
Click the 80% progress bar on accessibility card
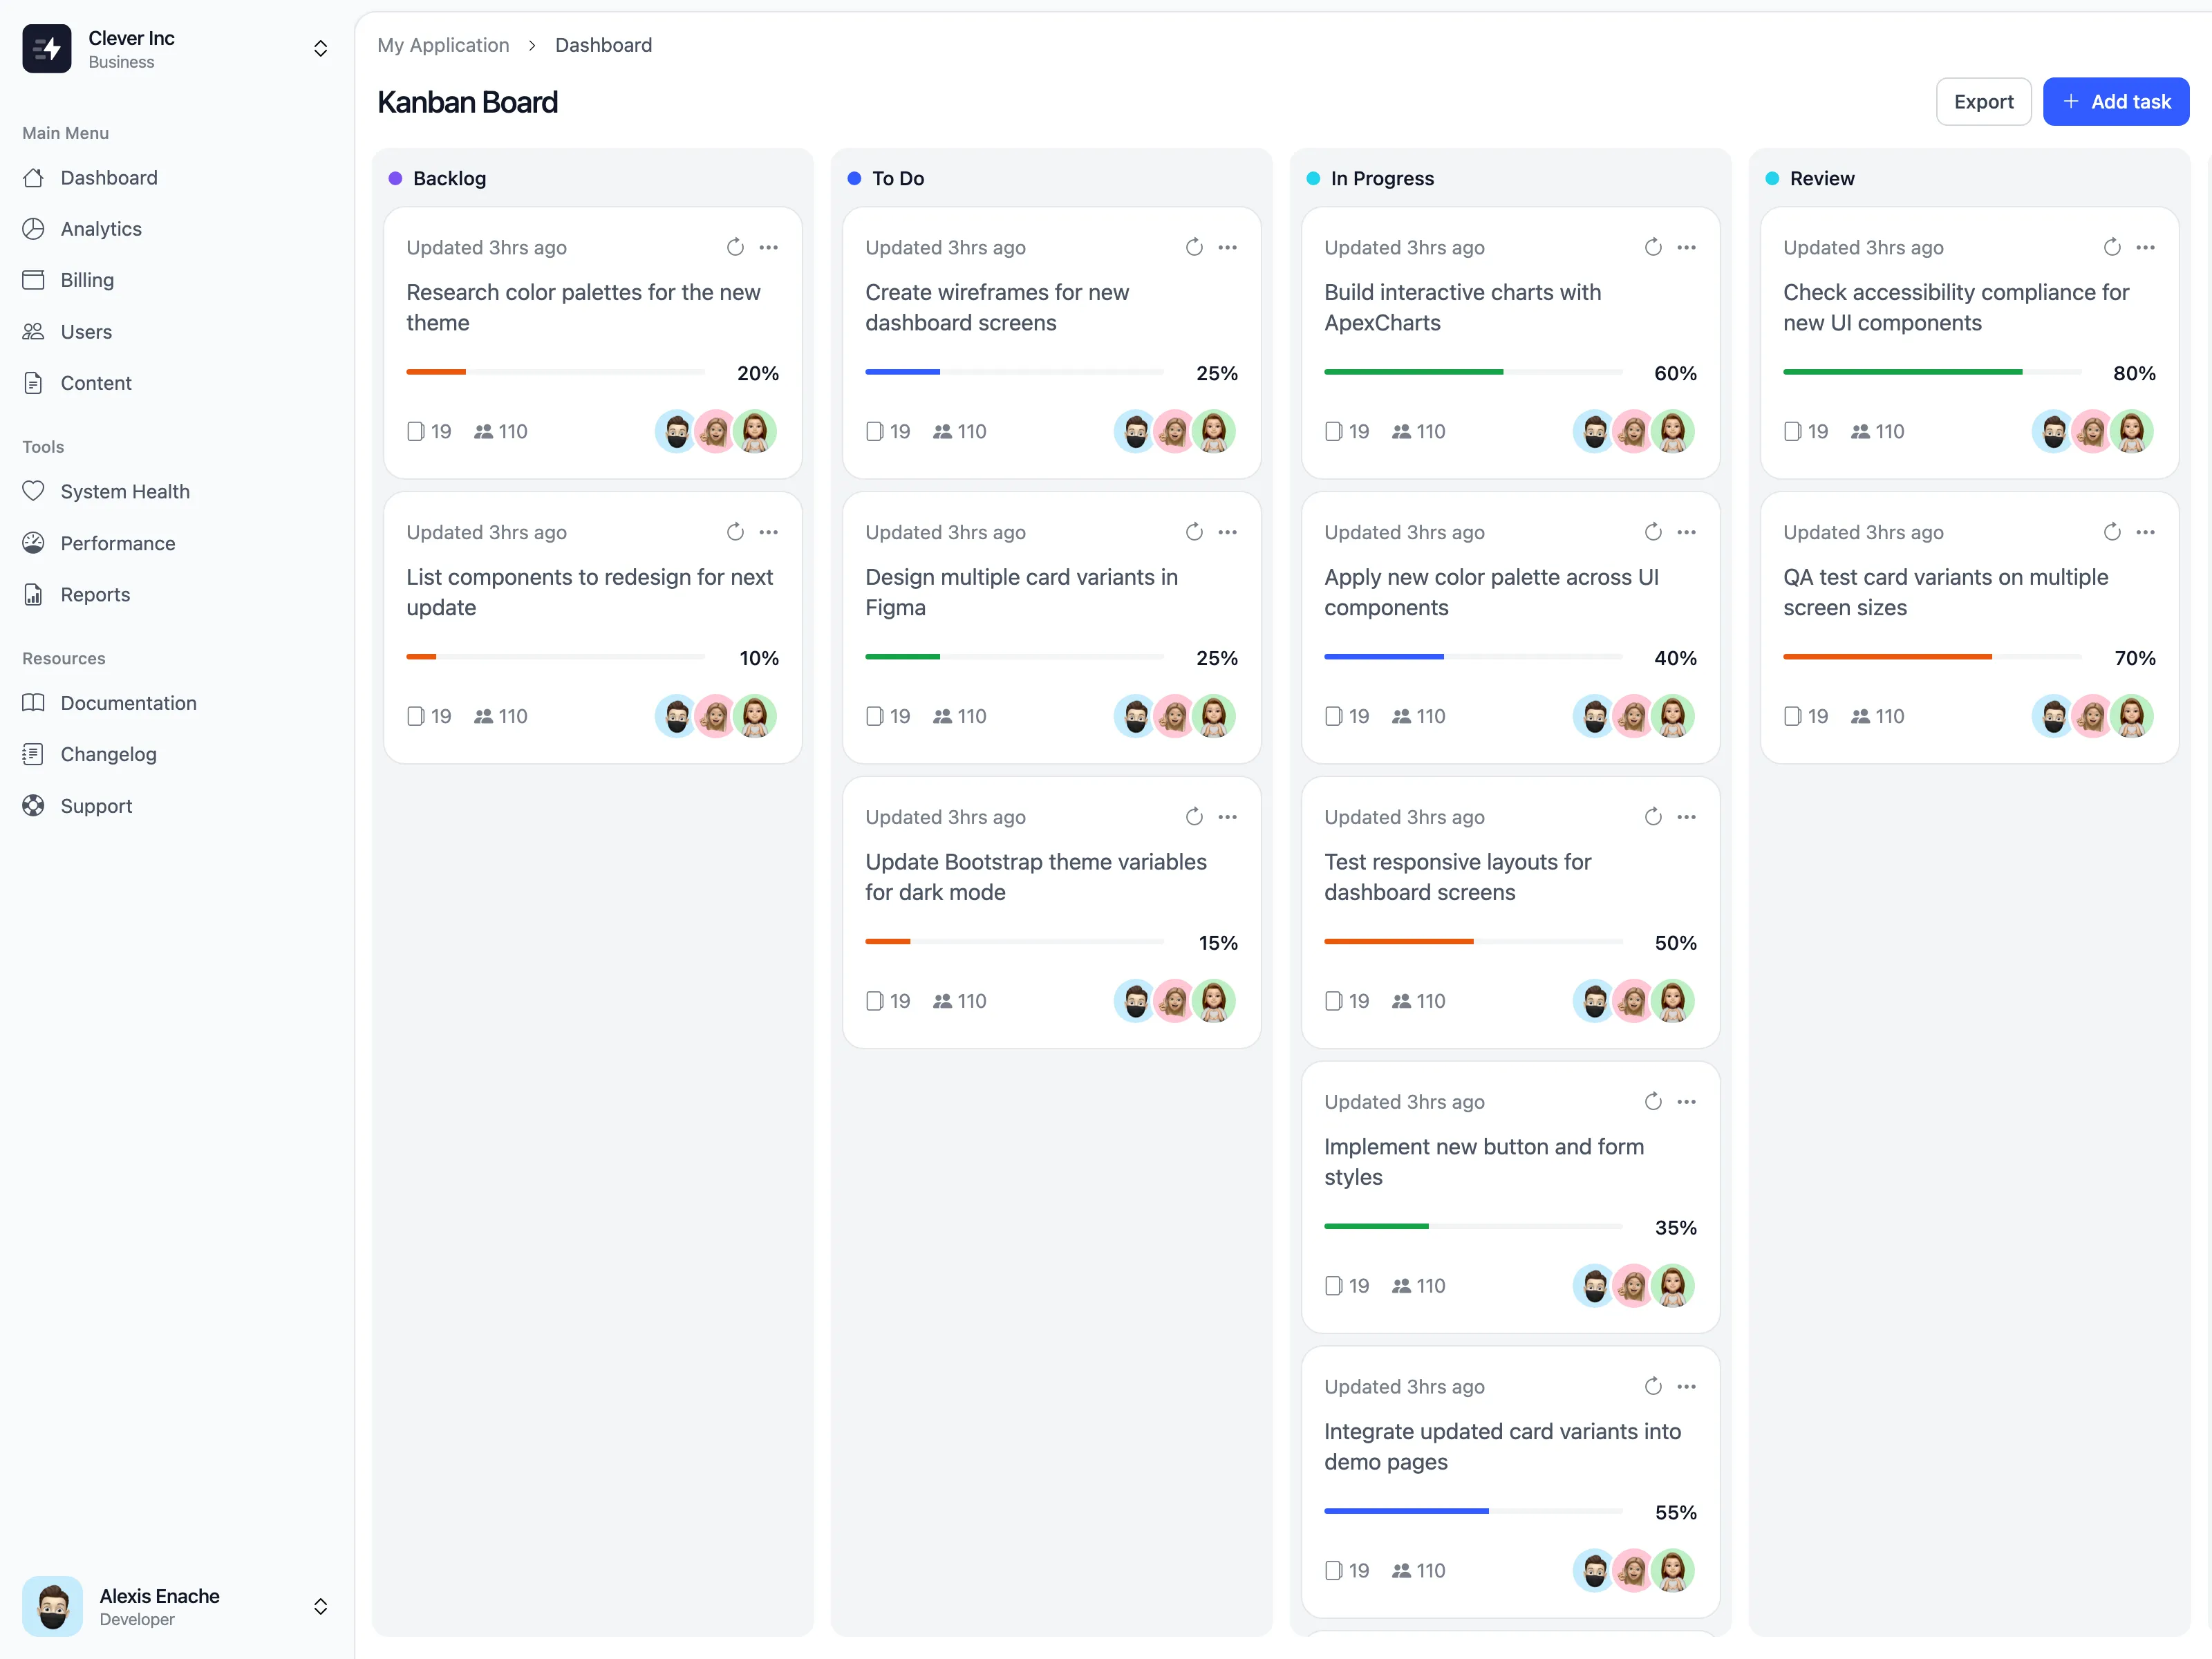(x=1931, y=372)
